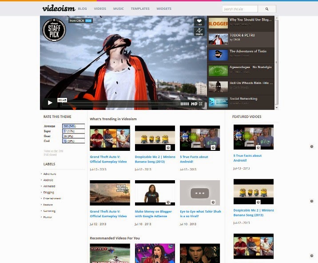Image resolution: width=318 pixels, height=263 pixels.
Task: Open the Blogging label
Action: click(x=49, y=193)
